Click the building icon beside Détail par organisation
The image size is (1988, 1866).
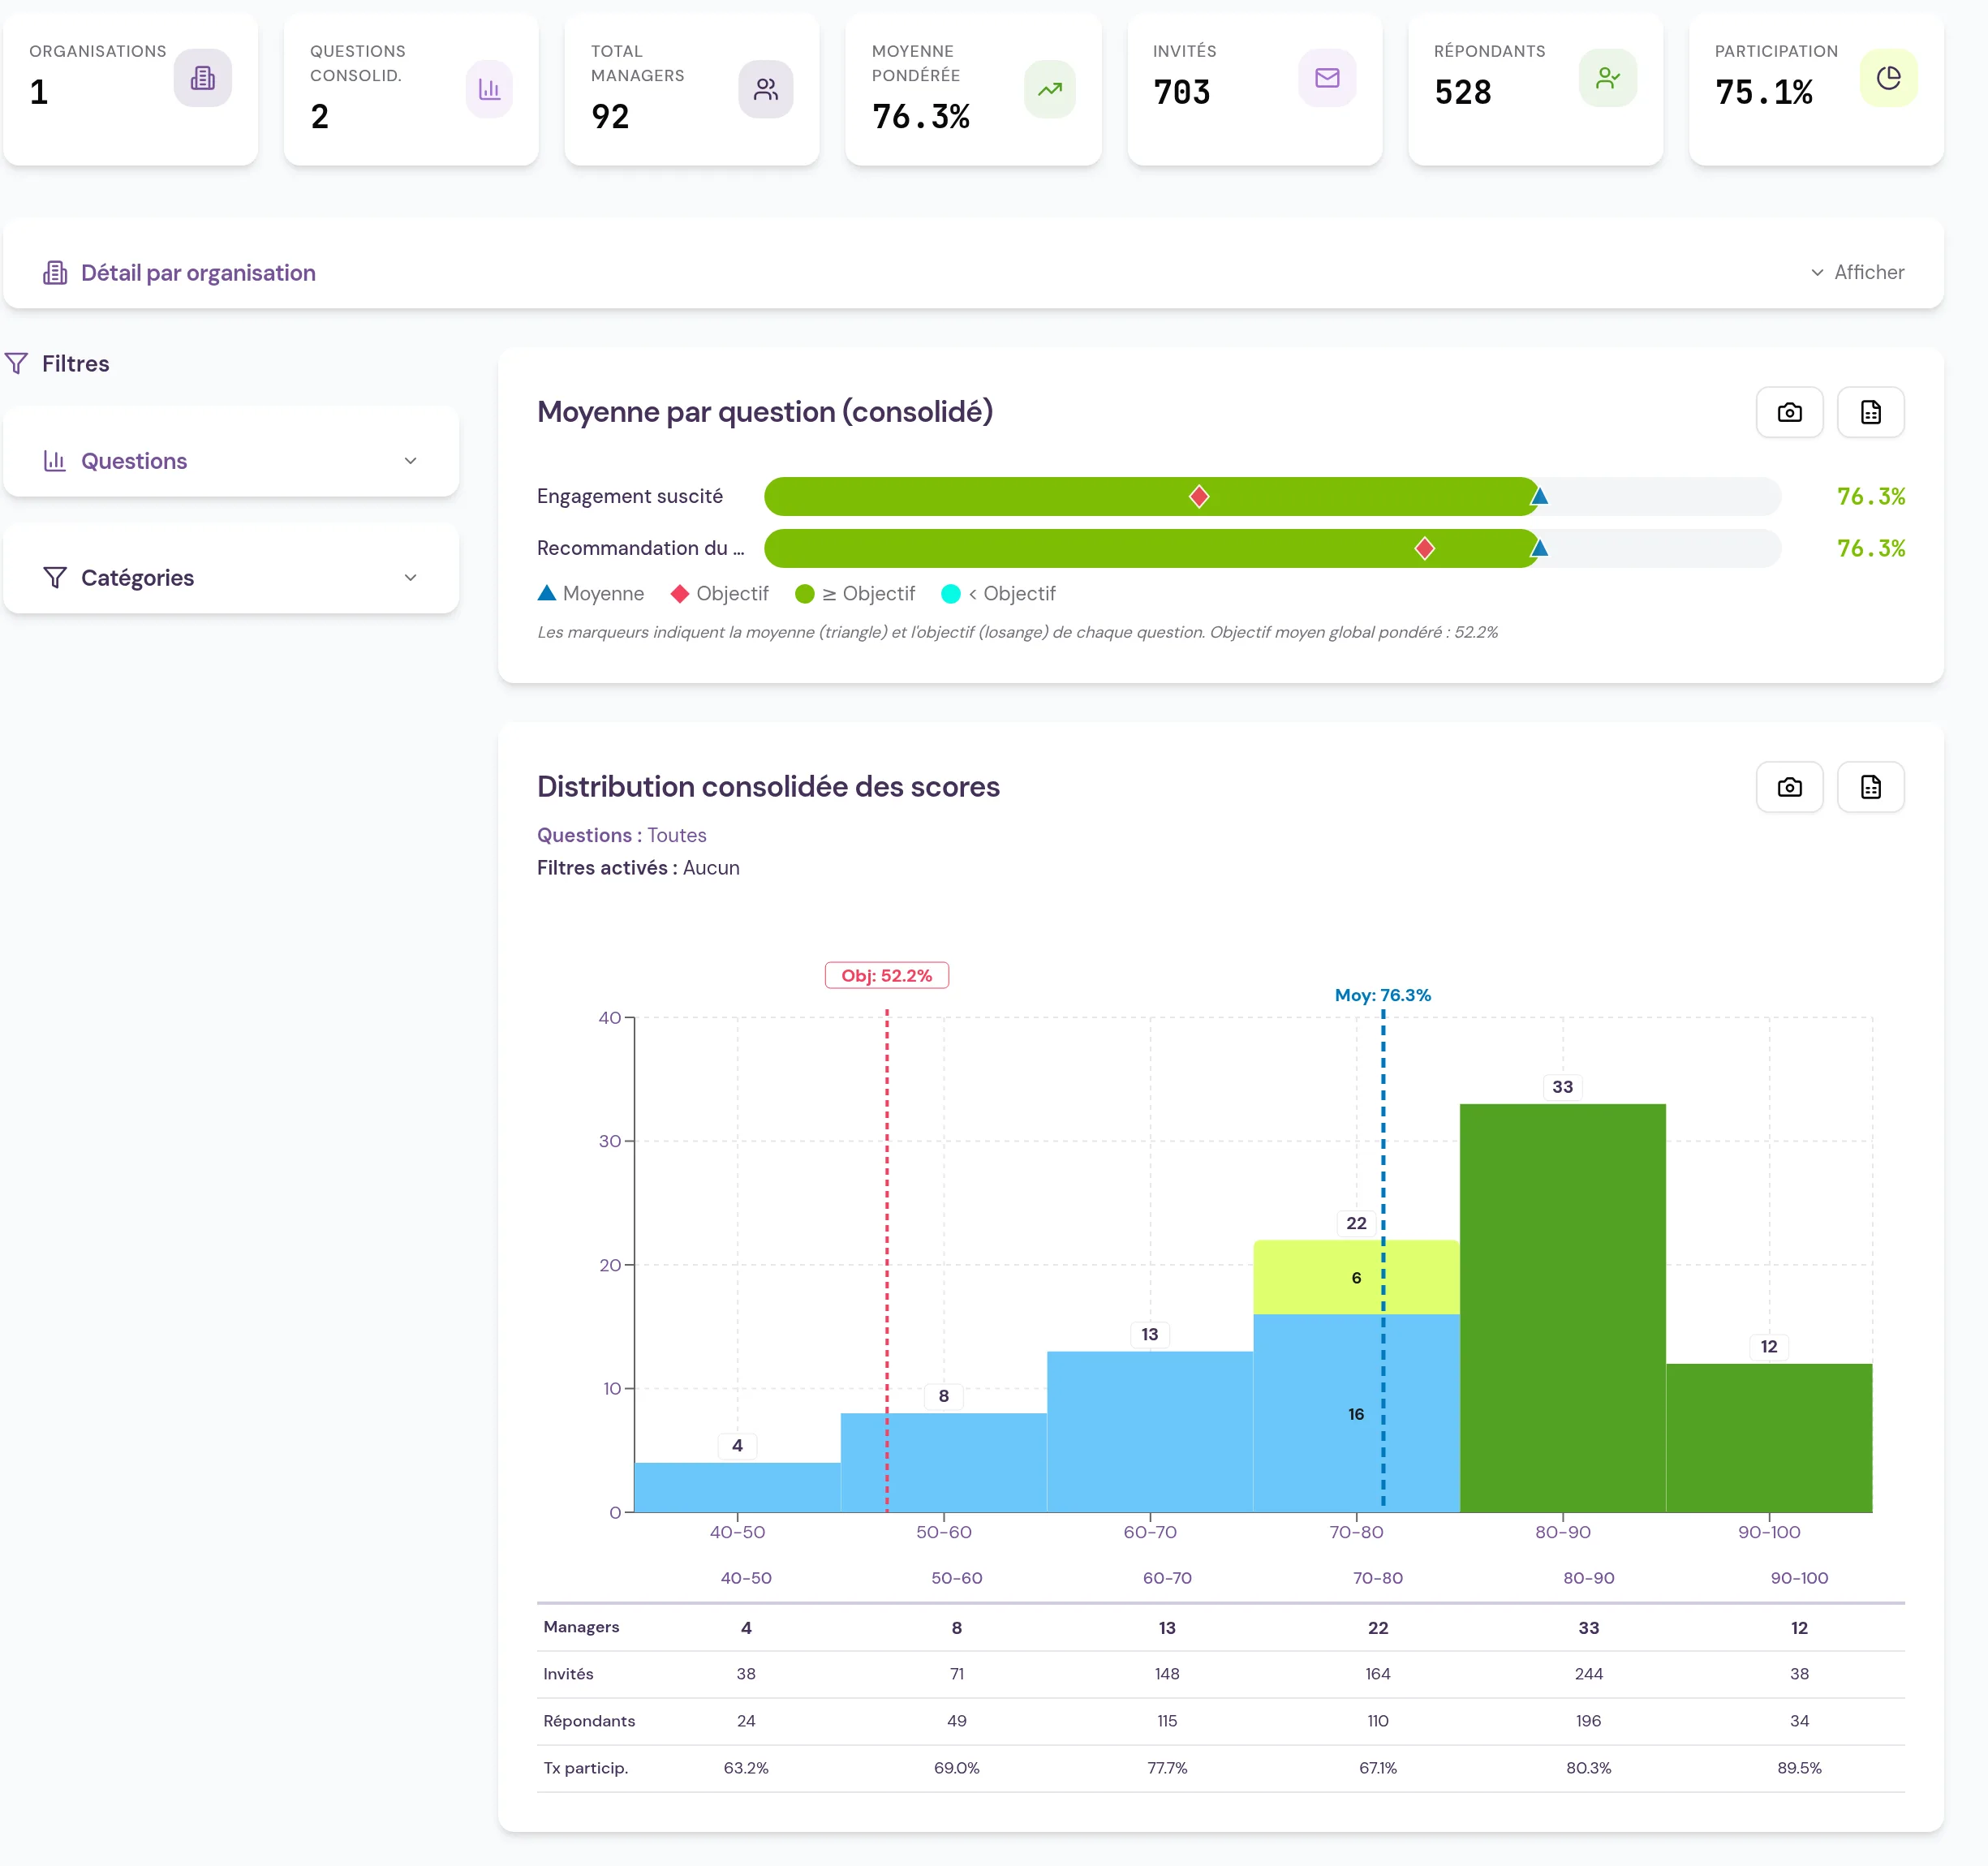(x=55, y=273)
